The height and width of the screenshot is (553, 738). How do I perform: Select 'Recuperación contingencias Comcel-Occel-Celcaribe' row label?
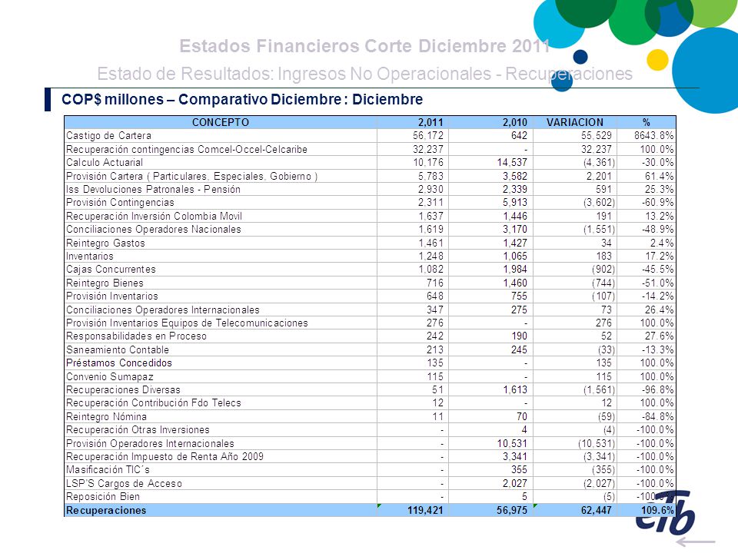click(x=186, y=150)
